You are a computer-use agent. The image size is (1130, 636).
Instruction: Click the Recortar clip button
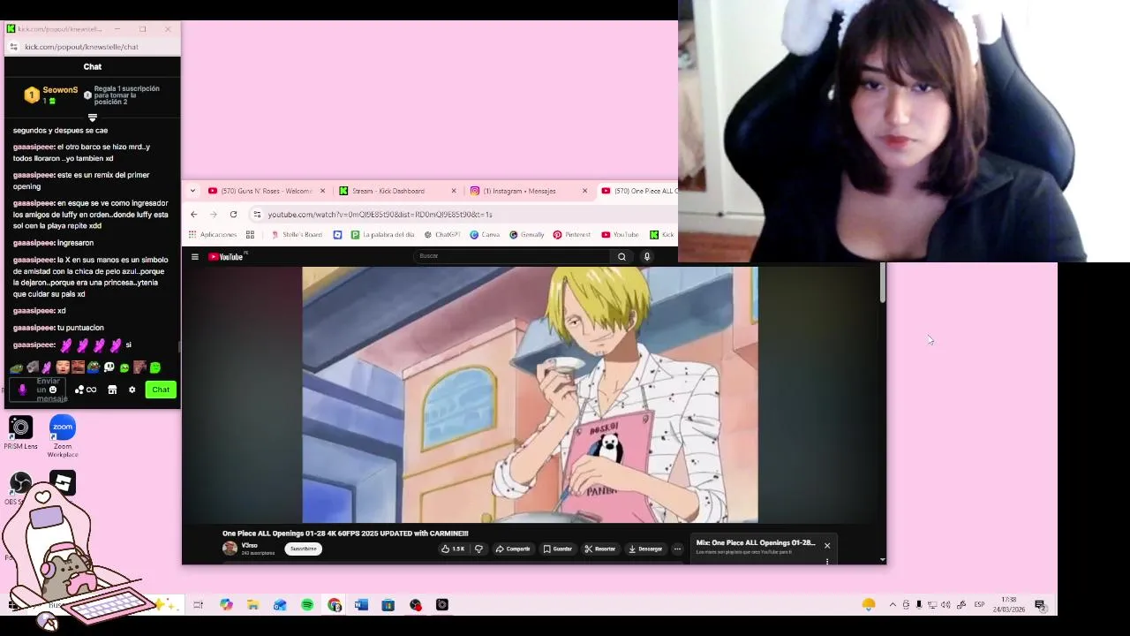(600, 549)
